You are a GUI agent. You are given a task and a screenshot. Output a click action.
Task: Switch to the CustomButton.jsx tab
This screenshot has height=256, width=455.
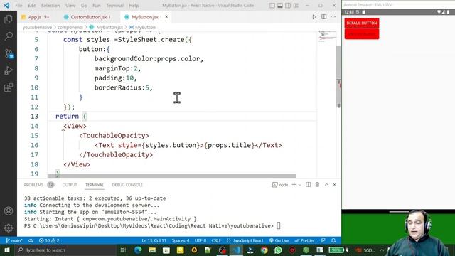pos(87,17)
